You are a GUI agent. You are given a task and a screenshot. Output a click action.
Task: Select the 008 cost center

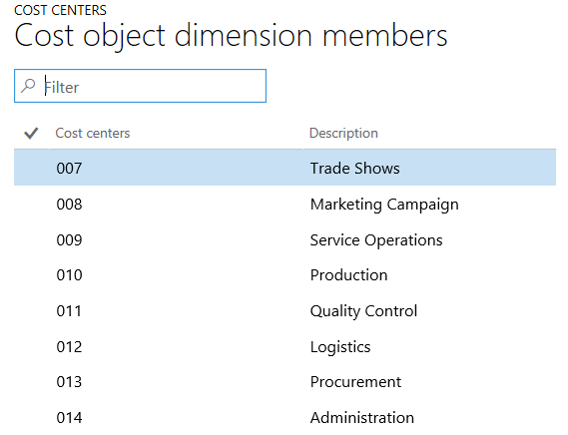(x=69, y=205)
